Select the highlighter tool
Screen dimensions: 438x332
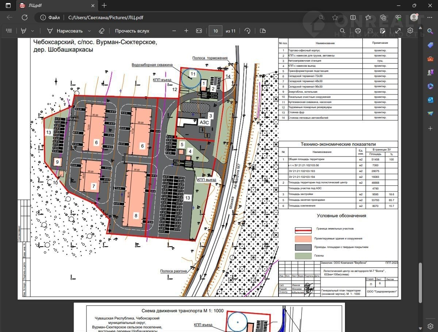tap(24, 31)
